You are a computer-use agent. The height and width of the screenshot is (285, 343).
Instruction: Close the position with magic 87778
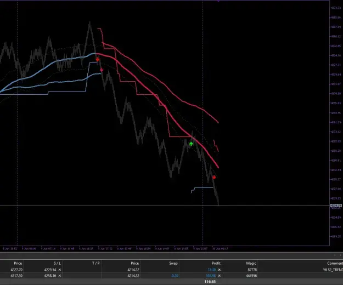click(219, 270)
